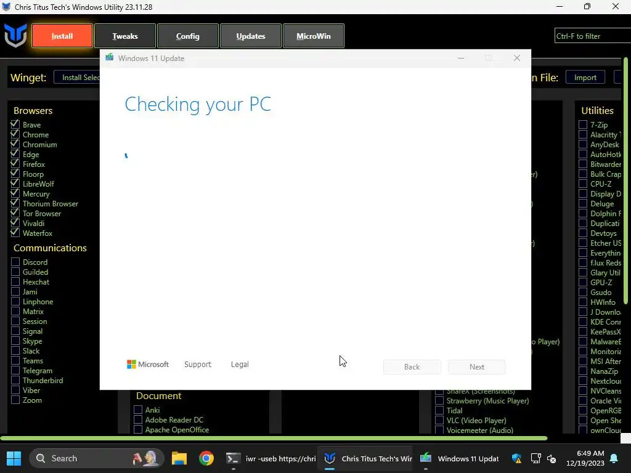The image size is (631, 473).
Task: Open the taskbar clock and date
Action: (x=585, y=458)
